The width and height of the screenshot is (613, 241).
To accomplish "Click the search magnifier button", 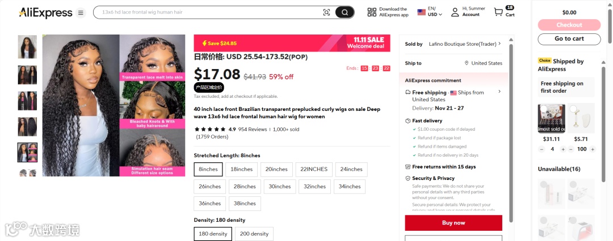I will click(344, 12).
